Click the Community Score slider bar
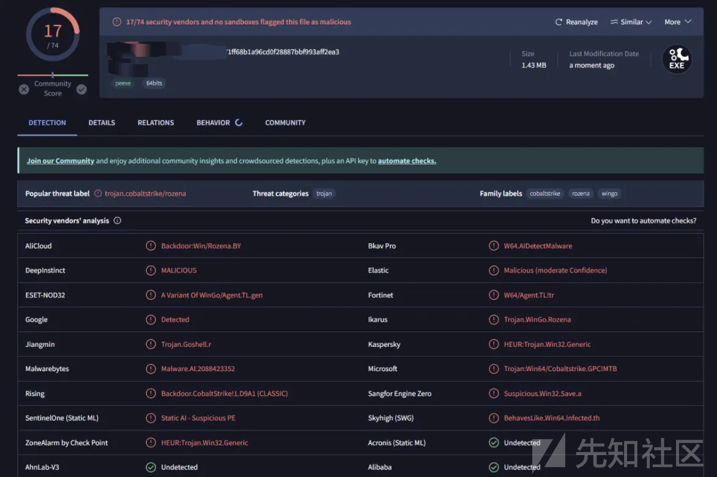 [x=53, y=75]
